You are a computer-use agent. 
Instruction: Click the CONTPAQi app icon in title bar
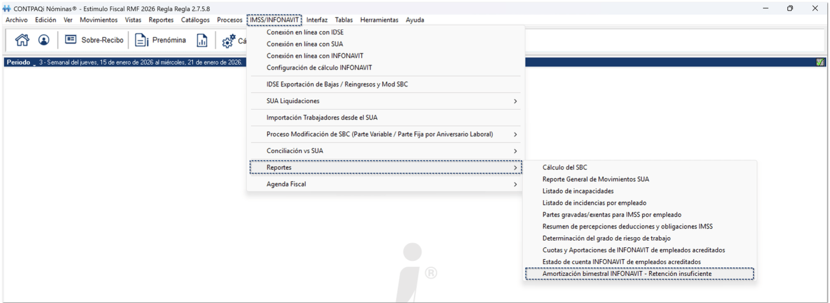(7, 9)
